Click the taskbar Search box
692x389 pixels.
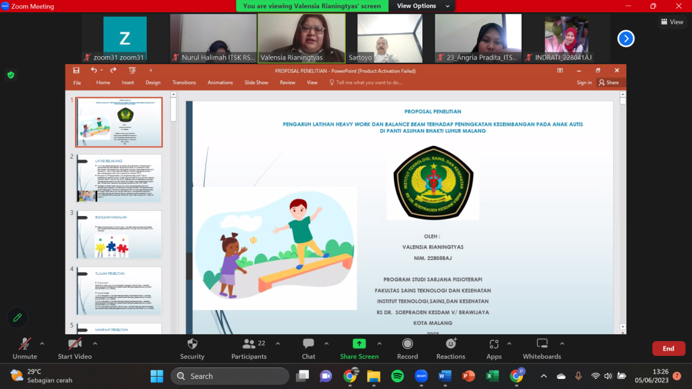pos(230,376)
